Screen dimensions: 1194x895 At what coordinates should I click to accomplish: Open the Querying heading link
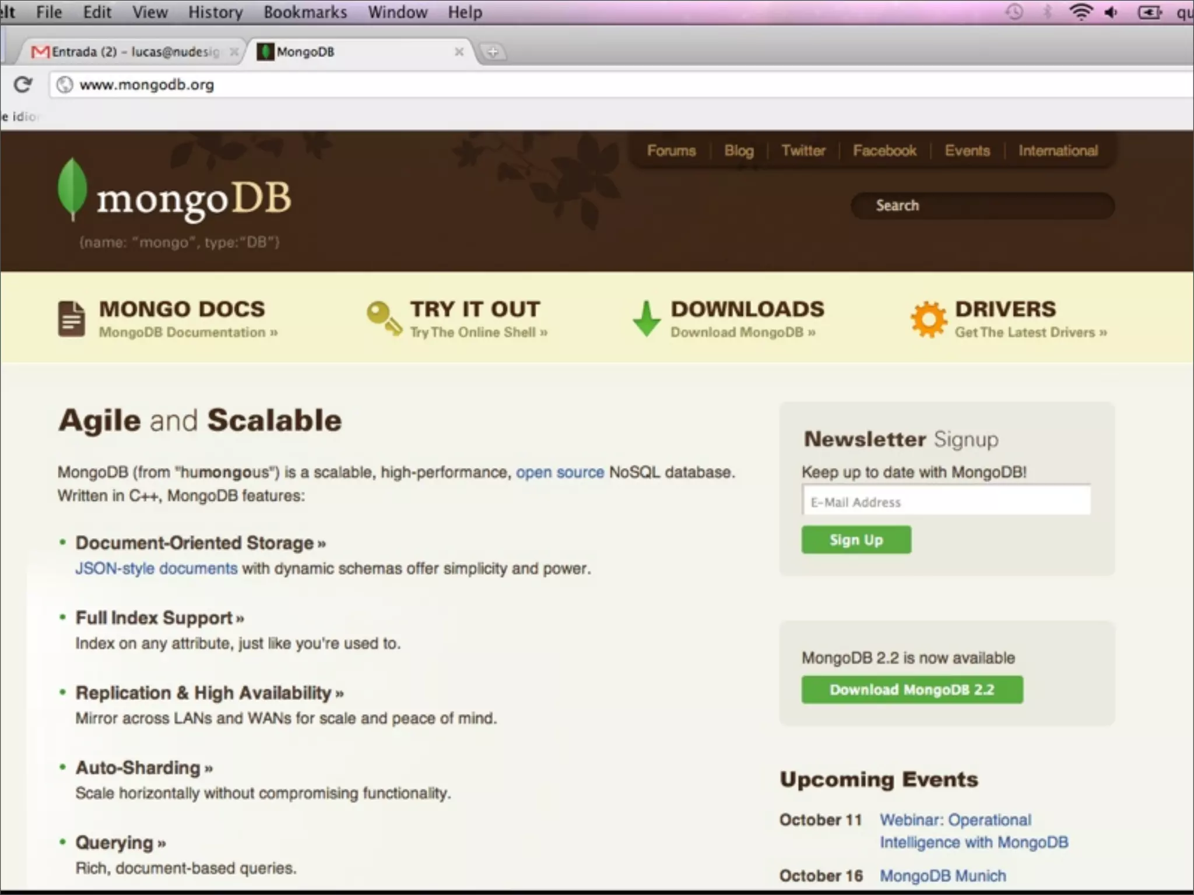121,843
